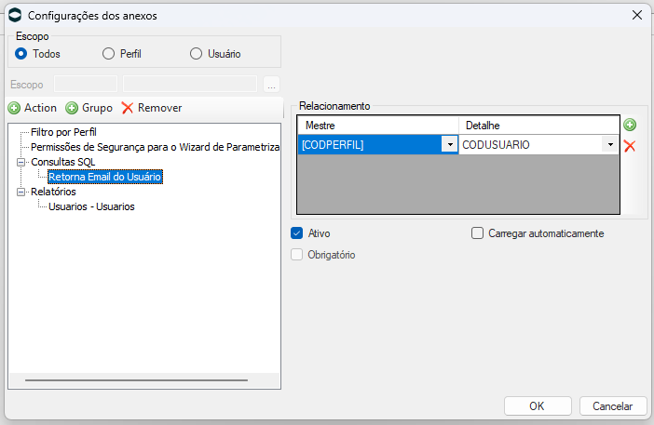Open the Detalhe CODUSUARIO dropdown arrow
This screenshot has height=425, width=654.
(x=610, y=144)
